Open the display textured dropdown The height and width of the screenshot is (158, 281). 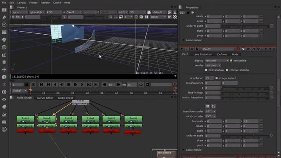tap(216, 61)
